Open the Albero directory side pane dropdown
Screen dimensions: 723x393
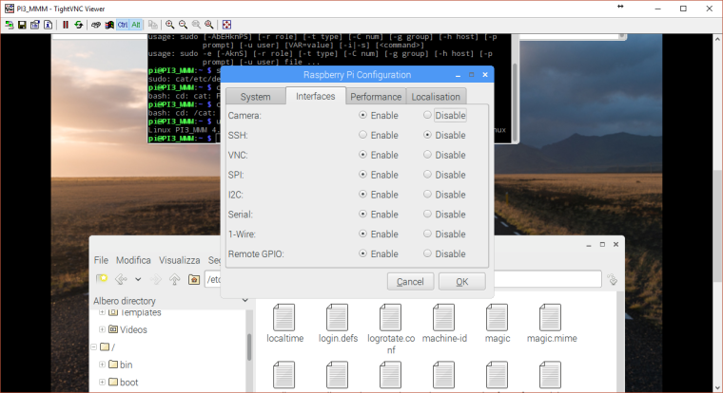click(244, 301)
